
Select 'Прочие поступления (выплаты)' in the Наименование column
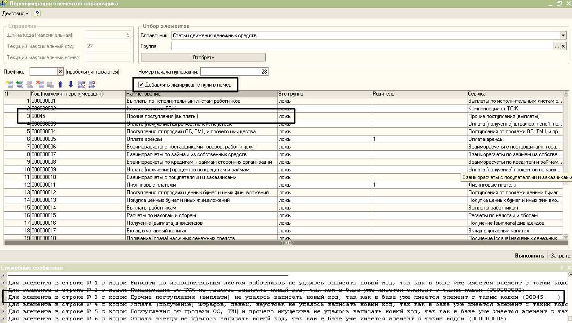(x=202, y=116)
